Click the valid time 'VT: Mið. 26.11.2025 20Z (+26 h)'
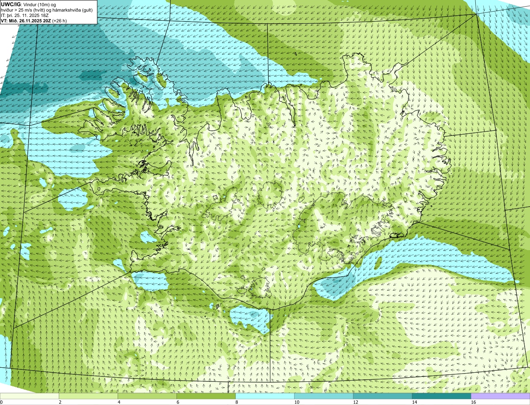530x405 pixels. coord(34,20)
